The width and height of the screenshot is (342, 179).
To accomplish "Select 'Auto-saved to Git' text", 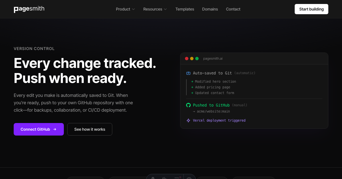I will [212, 73].
